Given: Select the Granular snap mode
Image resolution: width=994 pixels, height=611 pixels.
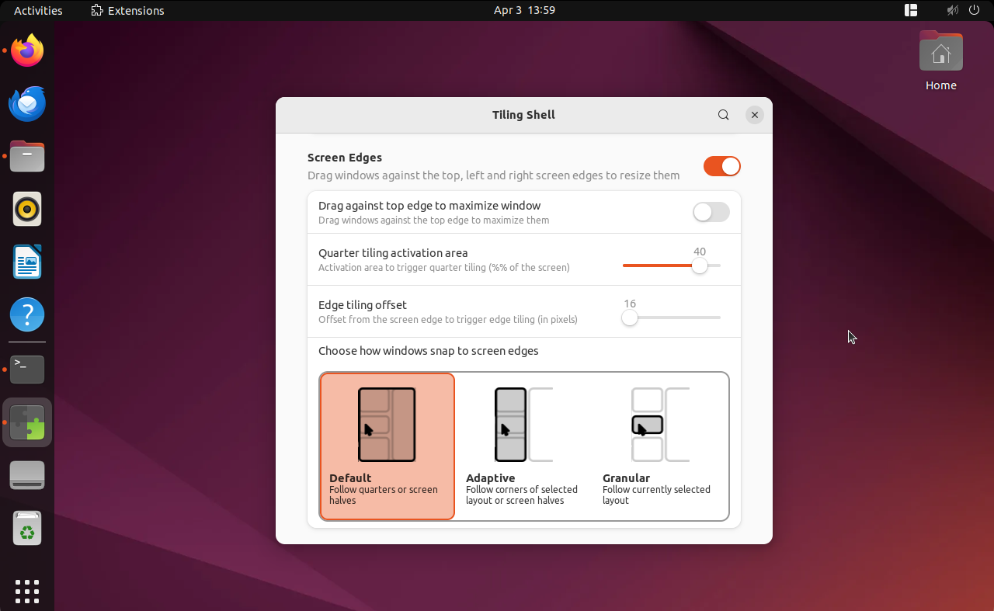Looking at the screenshot, I should (660, 446).
